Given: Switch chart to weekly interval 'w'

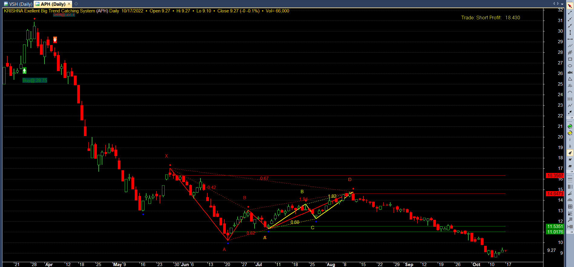Looking at the screenshot, I should 570,160.
